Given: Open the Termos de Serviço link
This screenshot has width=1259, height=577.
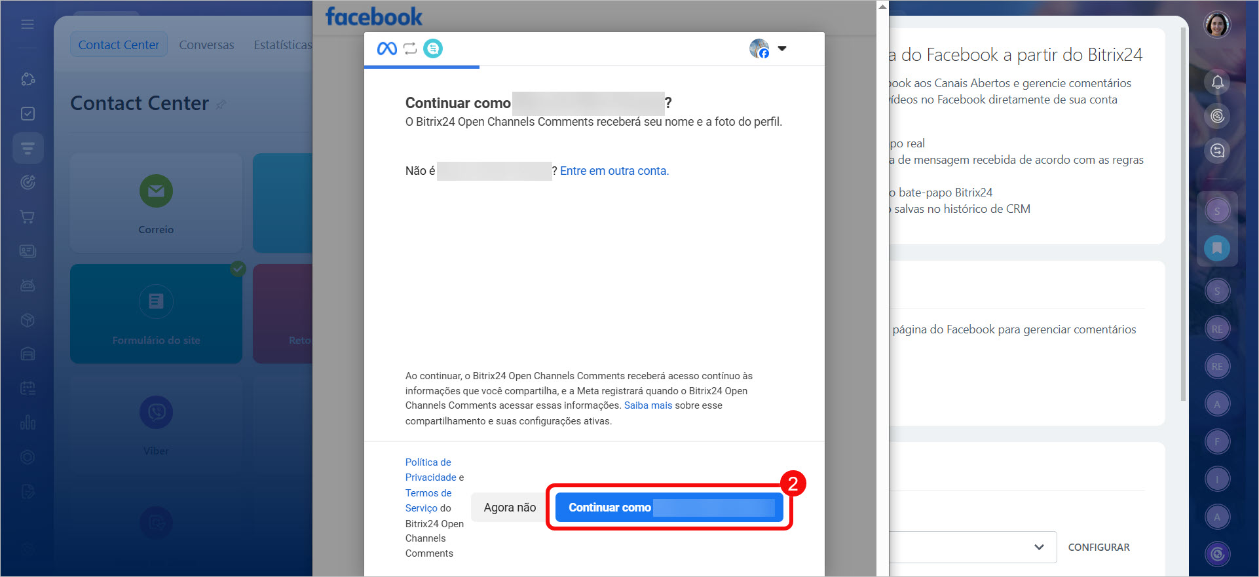Looking at the screenshot, I should tap(428, 500).
